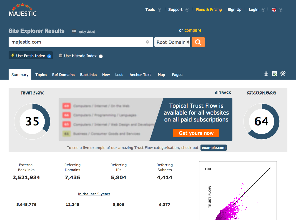Select Use Fresh Index radio button
Screen dimensions: 296x220
pyautogui.click(x=49, y=56)
